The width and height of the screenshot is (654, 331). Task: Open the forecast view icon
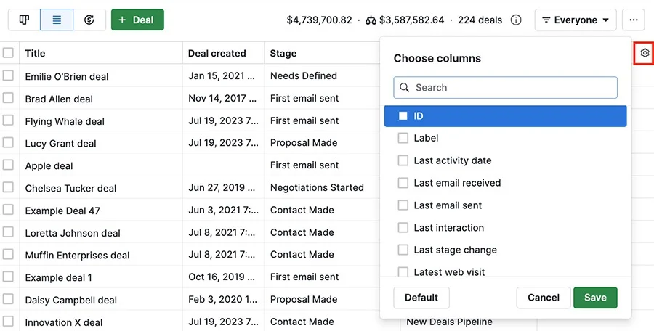pyautogui.click(x=89, y=20)
